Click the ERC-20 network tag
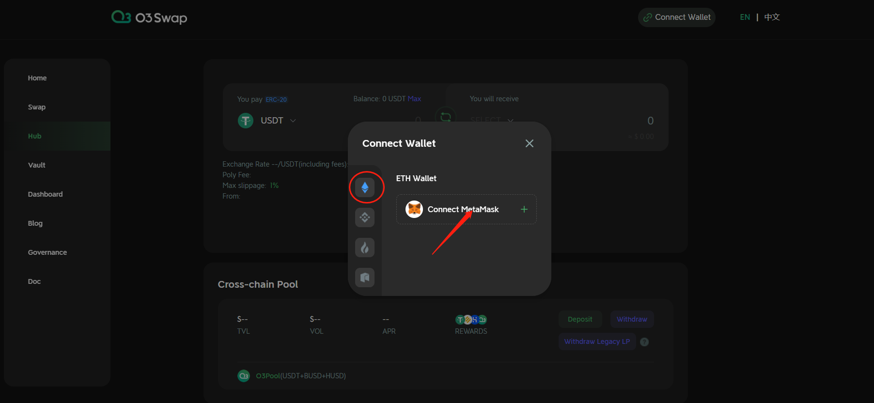This screenshot has height=403, width=874. pos(276,99)
